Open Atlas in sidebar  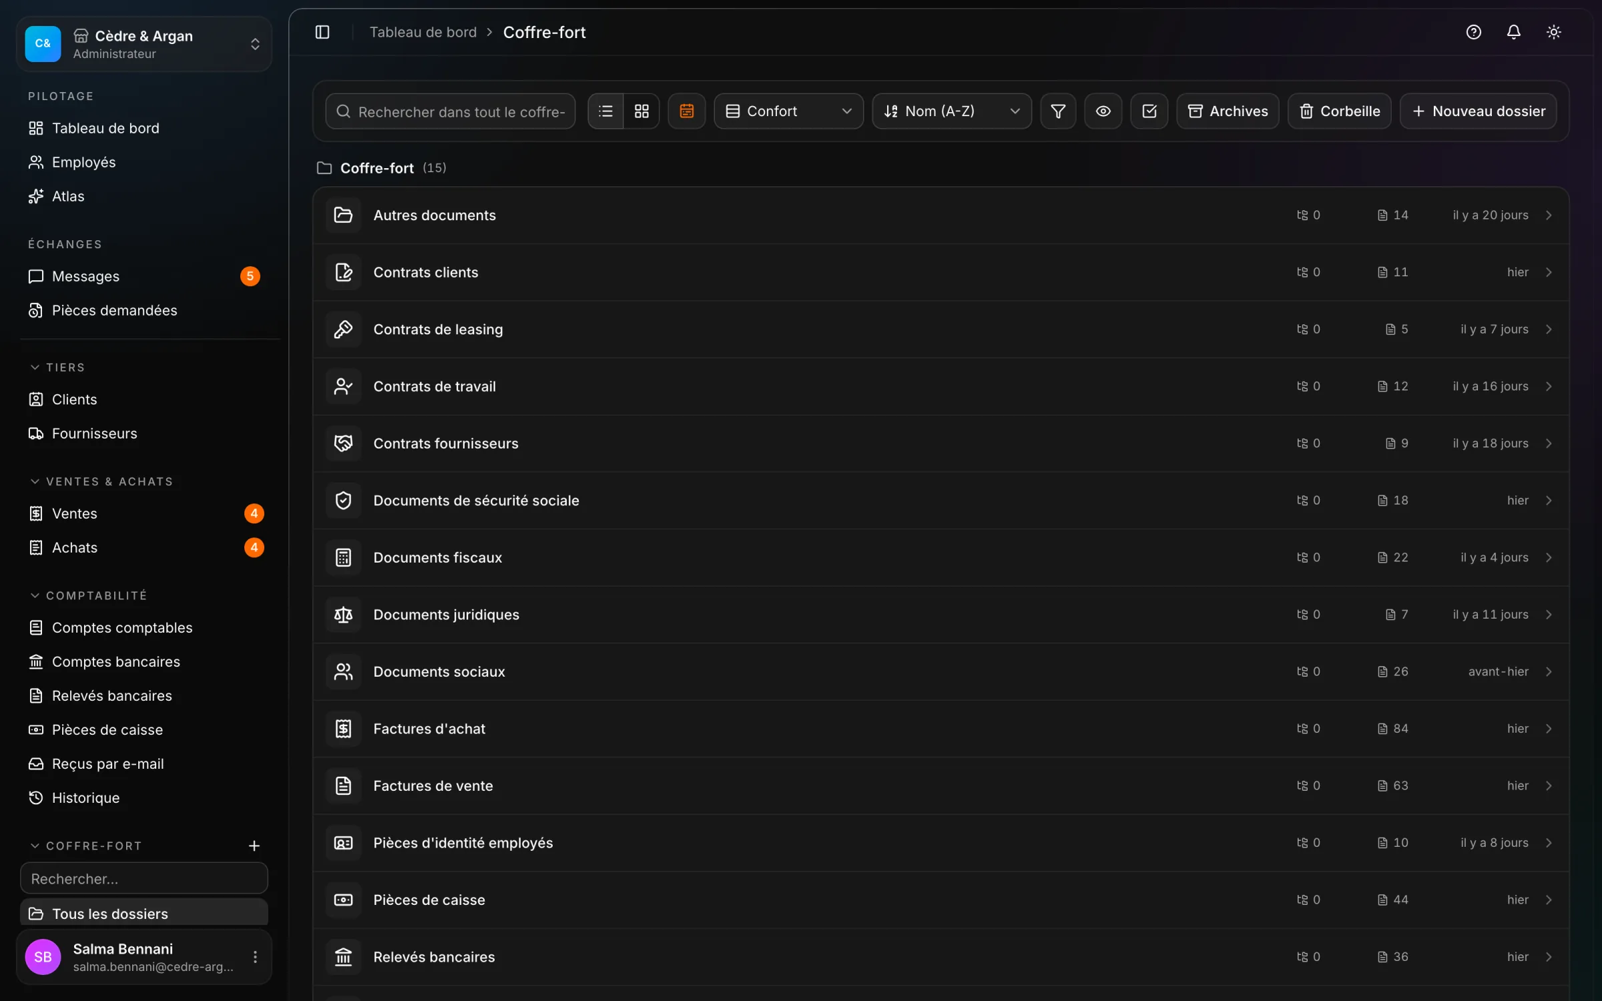[x=144, y=196]
